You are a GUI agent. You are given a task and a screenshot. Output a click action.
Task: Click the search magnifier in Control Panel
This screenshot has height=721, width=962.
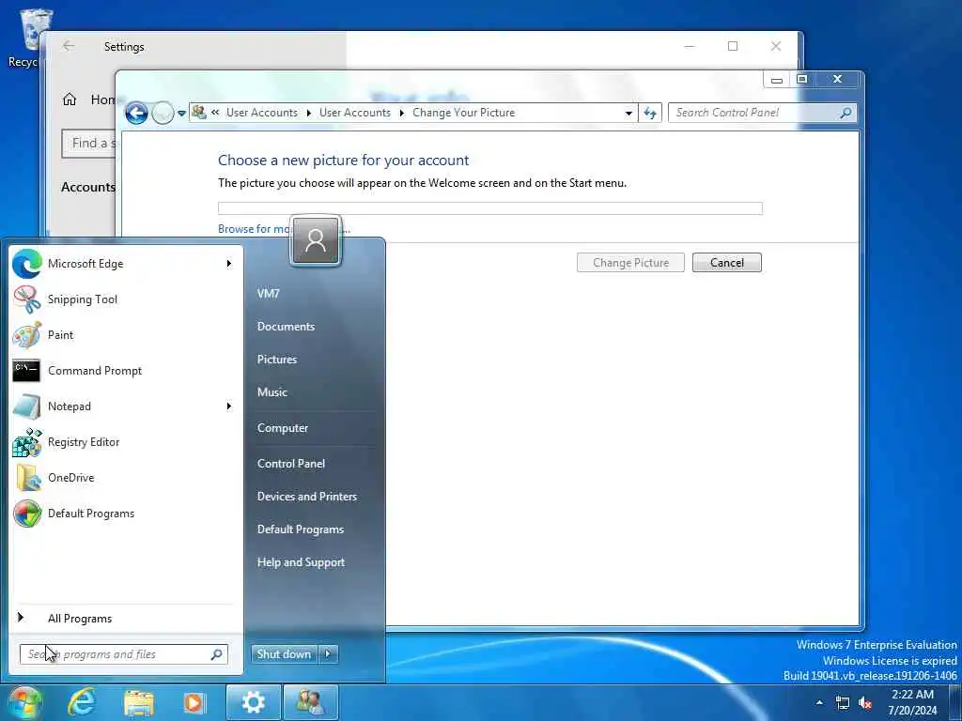click(x=846, y=113)
